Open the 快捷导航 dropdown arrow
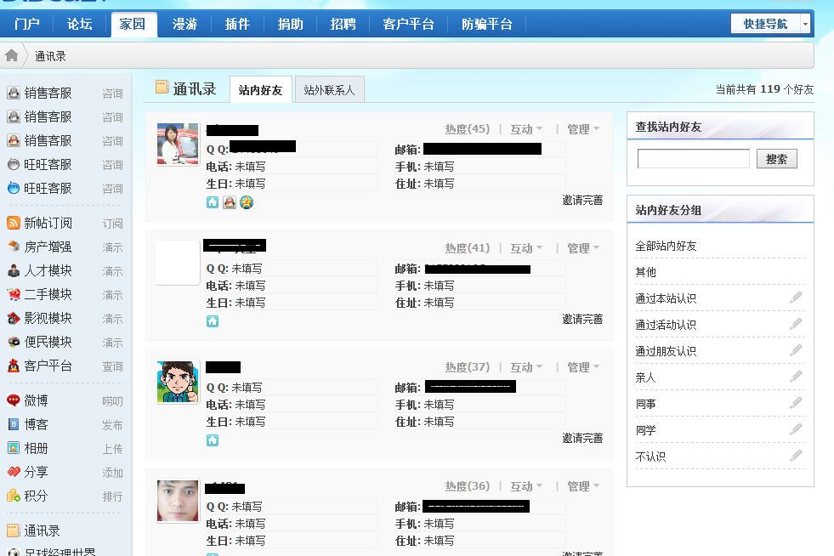The height and width of the screenshot is (556, 834). click(803, 25)
